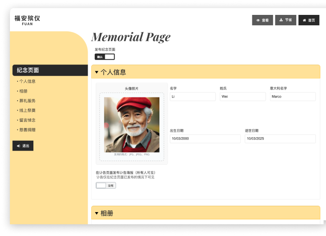The image size is (326, 236).
Task: Collapse the 个人信息 section arrow
Action: coord(97,72)
